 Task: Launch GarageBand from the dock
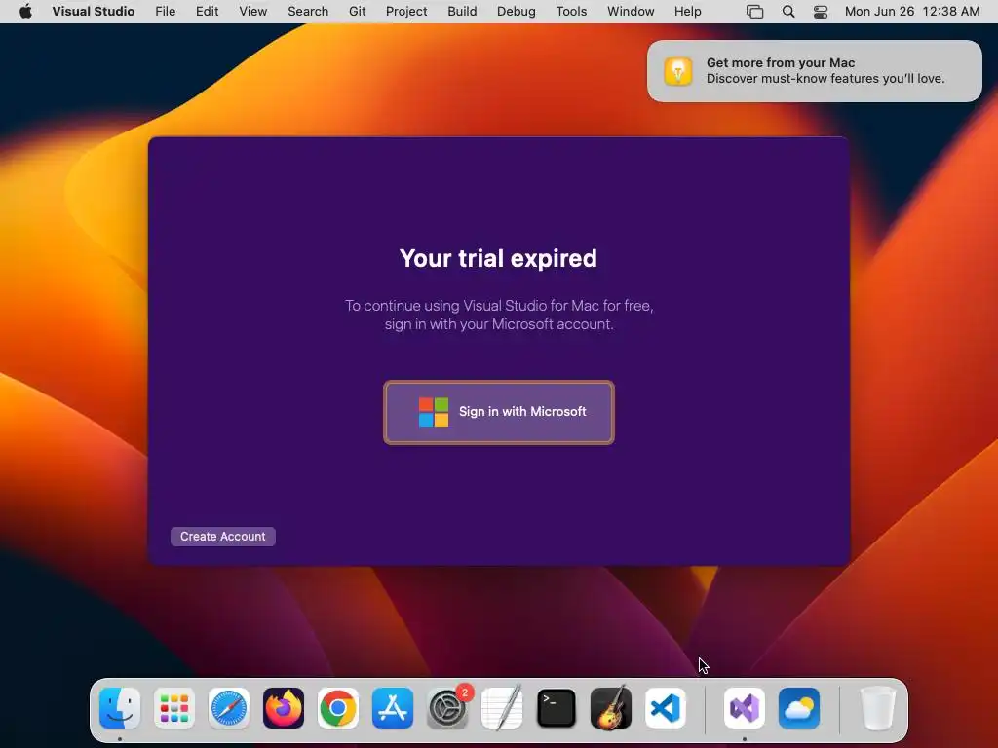click(x=611, y=708)
